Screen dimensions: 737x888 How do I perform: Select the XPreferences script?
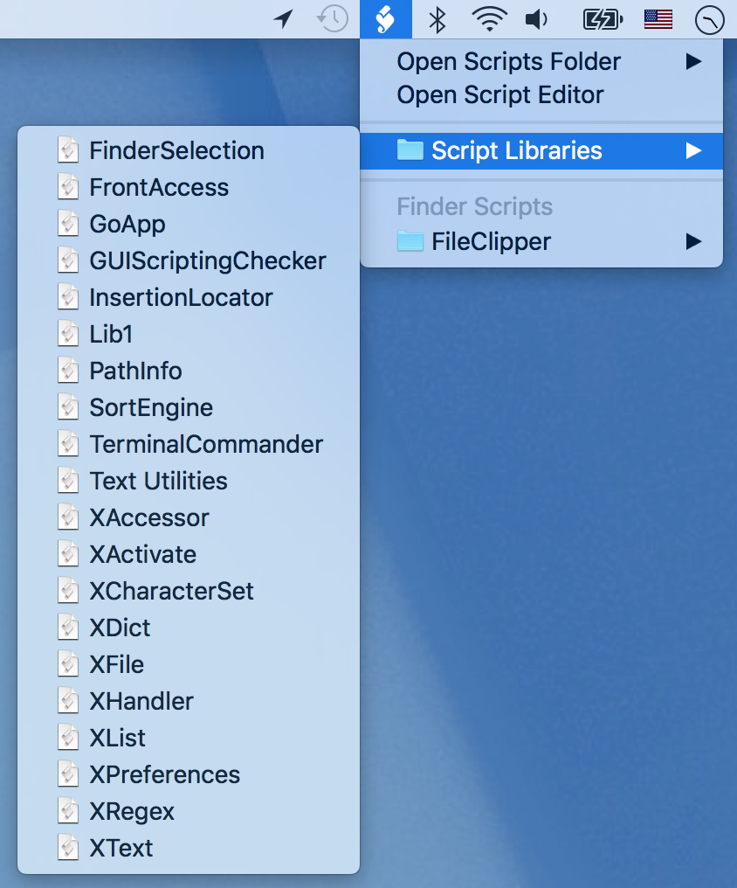click(x=164, y=774)
